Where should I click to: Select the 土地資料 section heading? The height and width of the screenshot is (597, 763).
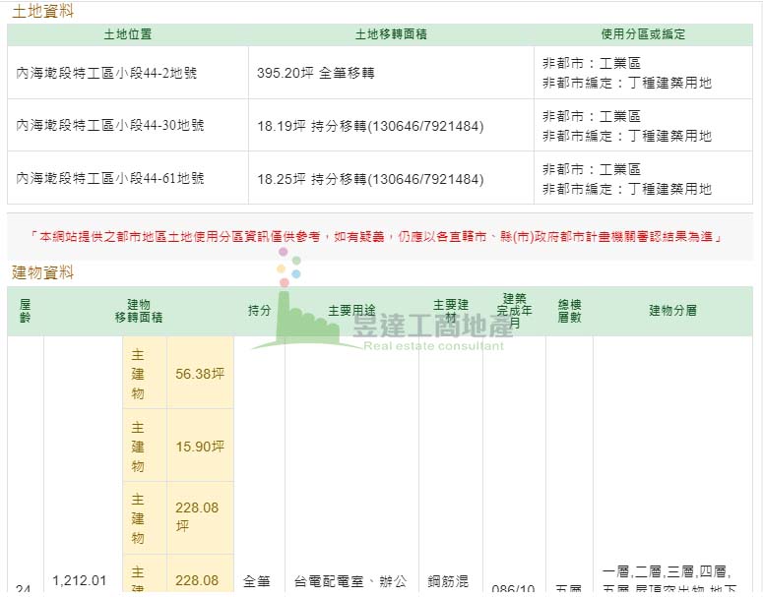tap(42, 11)
